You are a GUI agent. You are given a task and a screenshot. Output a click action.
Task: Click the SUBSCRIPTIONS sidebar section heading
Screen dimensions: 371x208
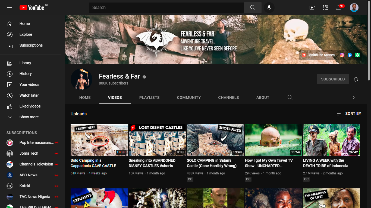point(22,133)
